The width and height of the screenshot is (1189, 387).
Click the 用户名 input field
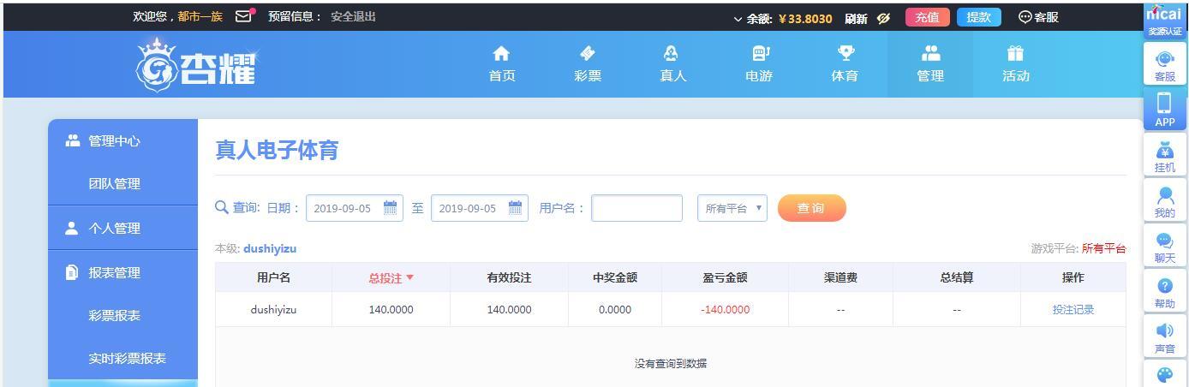tap(636, 208)
